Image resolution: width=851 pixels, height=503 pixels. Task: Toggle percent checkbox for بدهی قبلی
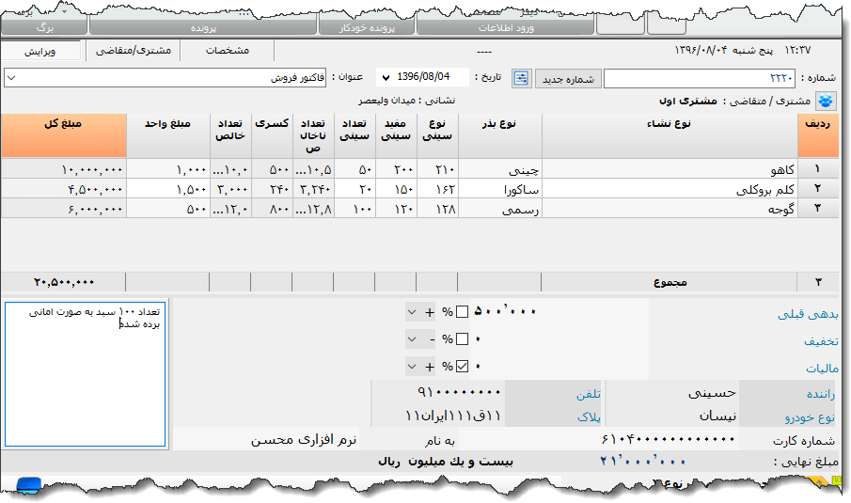pyautogui.click(x=462, y=312)
